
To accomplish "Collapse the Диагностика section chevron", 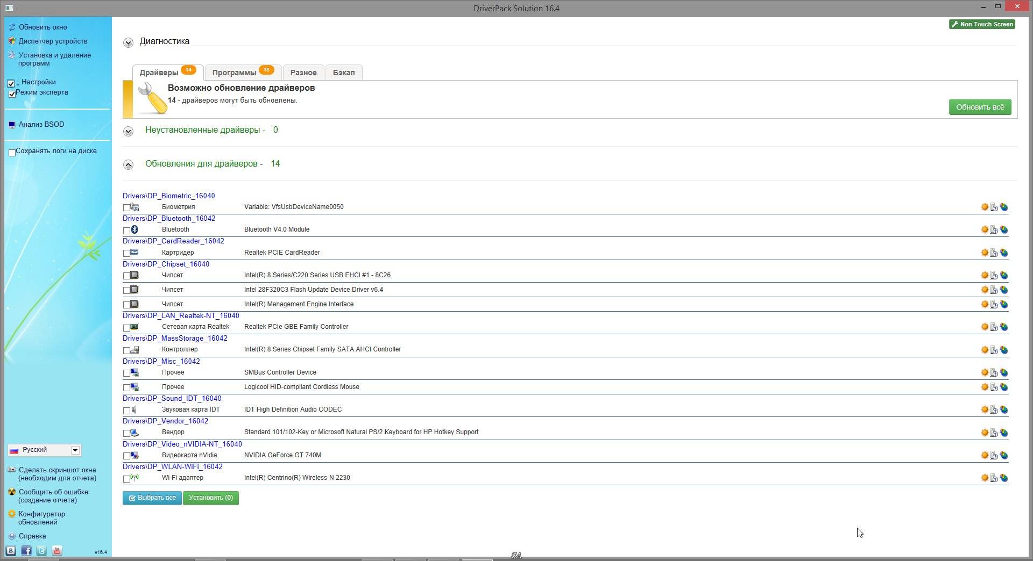I will point(128,42).
